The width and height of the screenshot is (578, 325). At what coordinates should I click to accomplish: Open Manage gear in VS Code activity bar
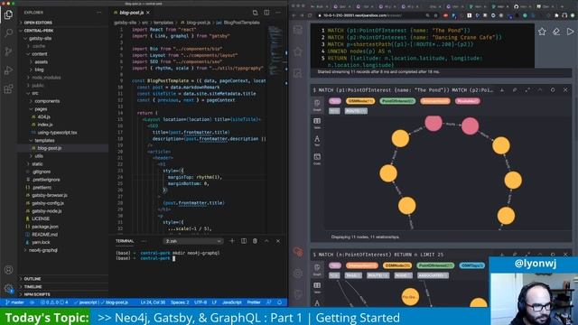8,289
